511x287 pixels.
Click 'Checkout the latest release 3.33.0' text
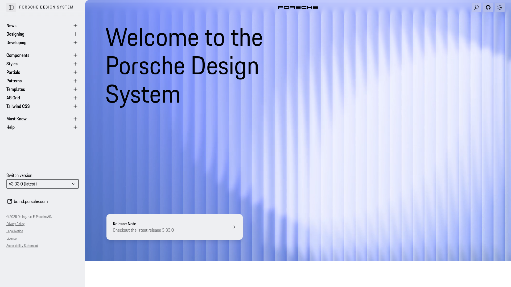click(143, 230)
